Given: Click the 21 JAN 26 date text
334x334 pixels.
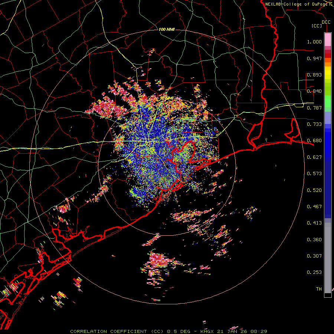Looking at the screenshot, I should [232, 331].
